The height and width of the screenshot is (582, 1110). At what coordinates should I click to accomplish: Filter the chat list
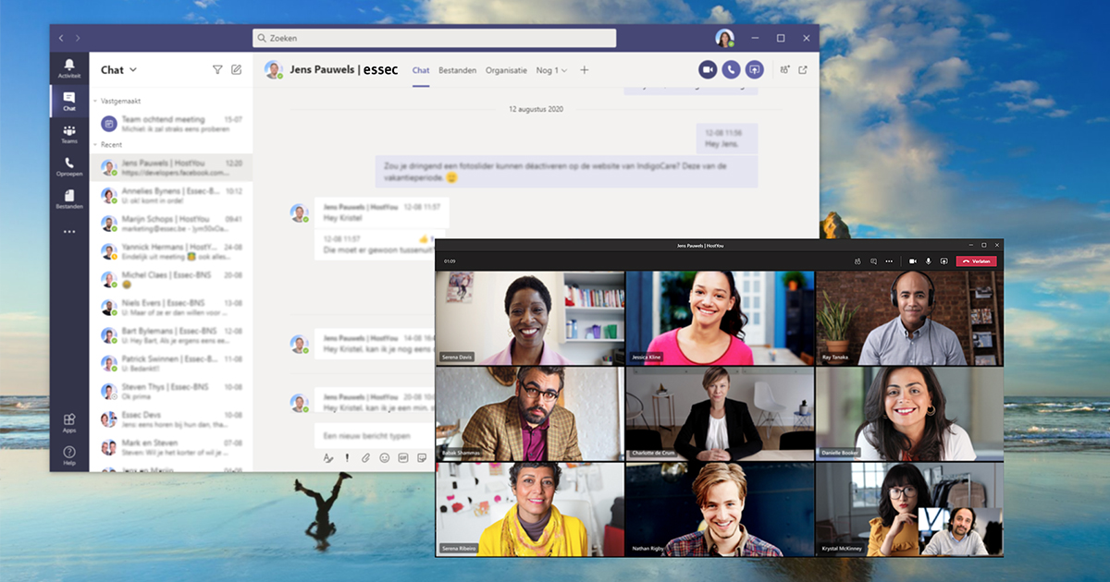point(217,69)
